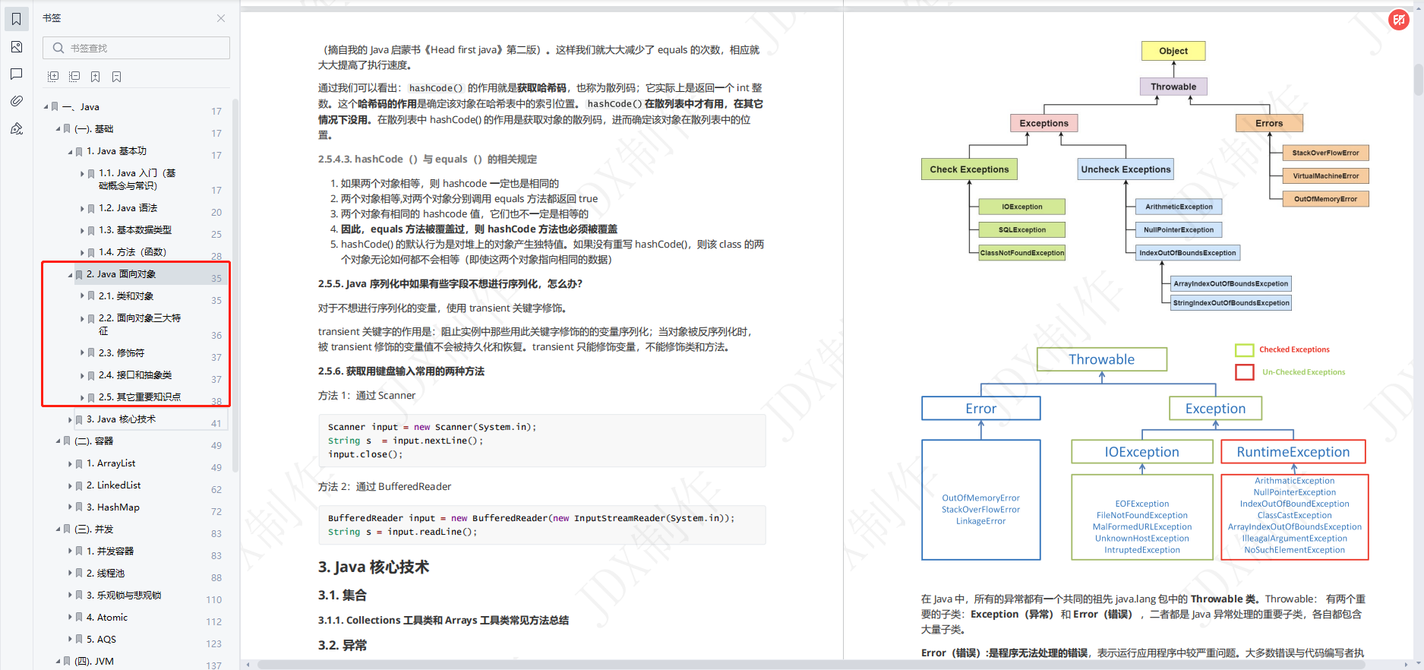Collapse the 一、Java bookmark node
This screenshot has height=670, width=1424.
pos(46,107)
